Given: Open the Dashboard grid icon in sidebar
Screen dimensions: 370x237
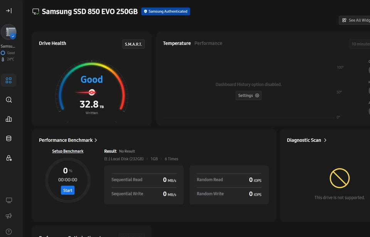Looking at the screenshot, I should 8,80.
